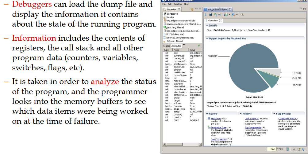Expand the reports dropdown arrow beside run icon
308x154 pixels.
[229, 15]
